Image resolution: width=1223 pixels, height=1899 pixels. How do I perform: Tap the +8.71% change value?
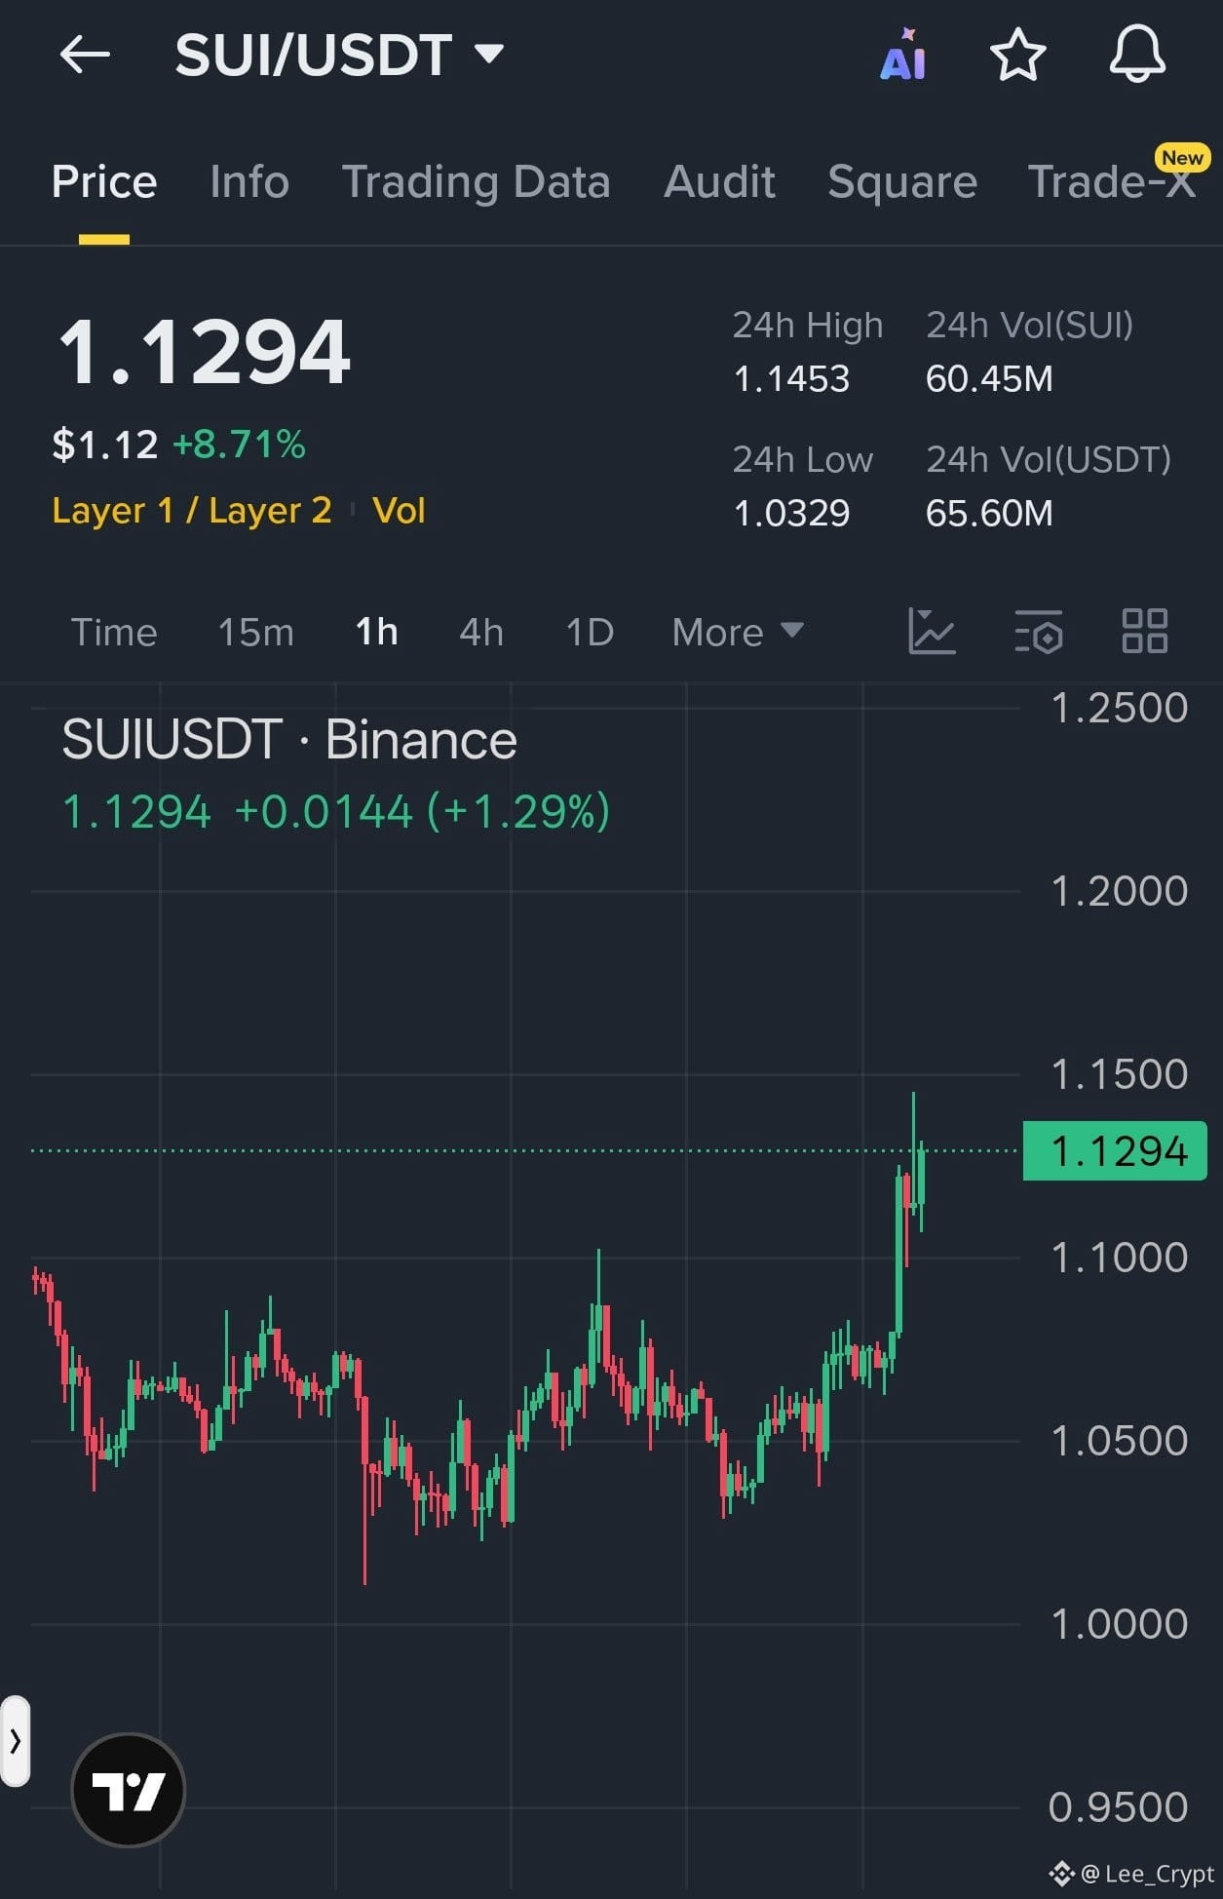(x=239, y=446)
